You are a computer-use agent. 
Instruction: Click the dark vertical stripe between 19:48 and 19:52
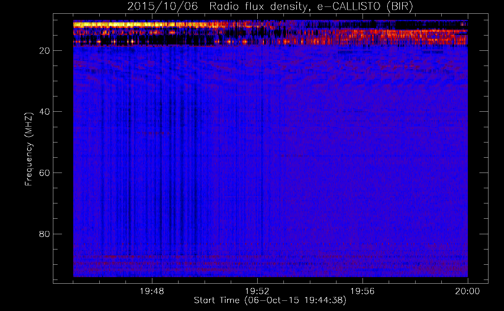coord(196,155)
